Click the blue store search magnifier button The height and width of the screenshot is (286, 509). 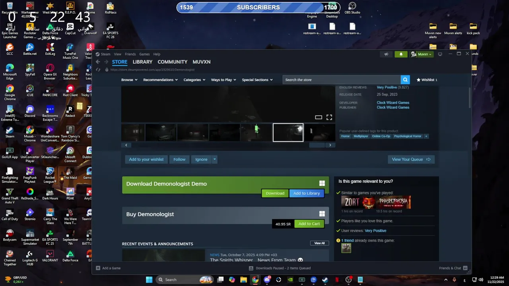coord(405,80)
